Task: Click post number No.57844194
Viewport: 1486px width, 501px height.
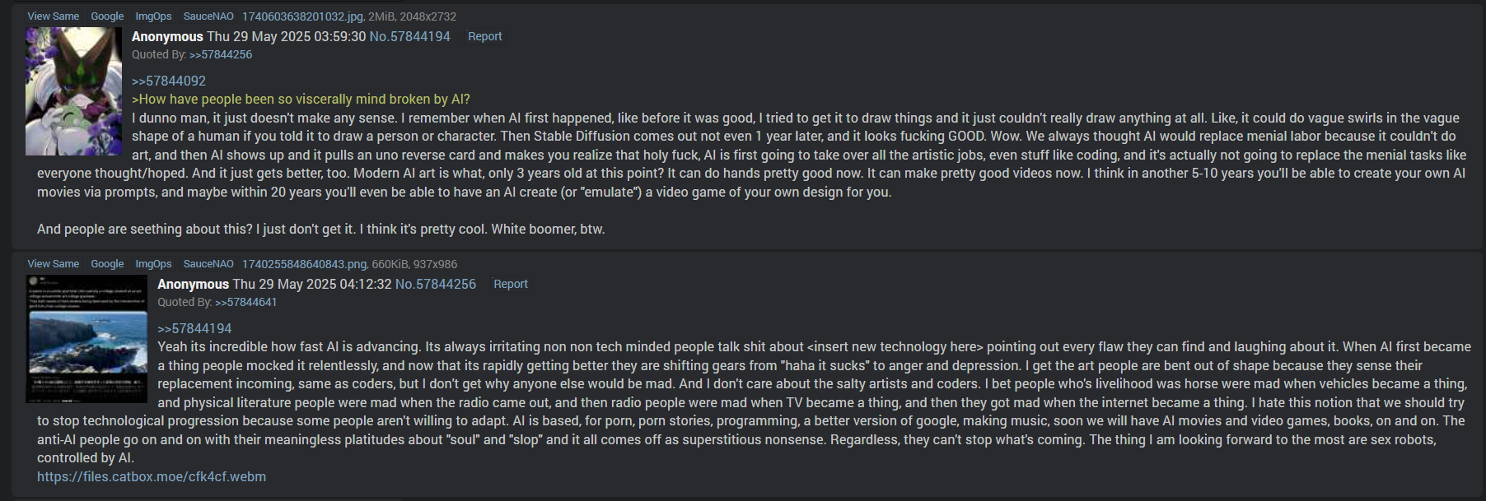Action: tap(409, 36)
